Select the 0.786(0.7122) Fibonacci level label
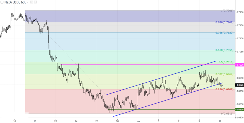This screenshot has height=123, width=244. coord(225,33)
